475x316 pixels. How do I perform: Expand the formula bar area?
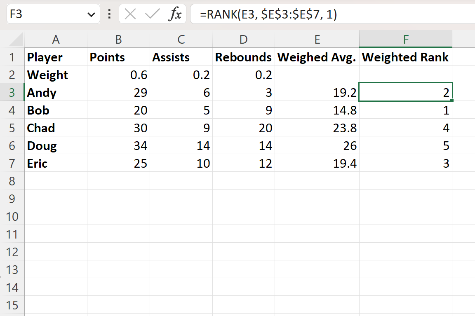tap(470, 14)
